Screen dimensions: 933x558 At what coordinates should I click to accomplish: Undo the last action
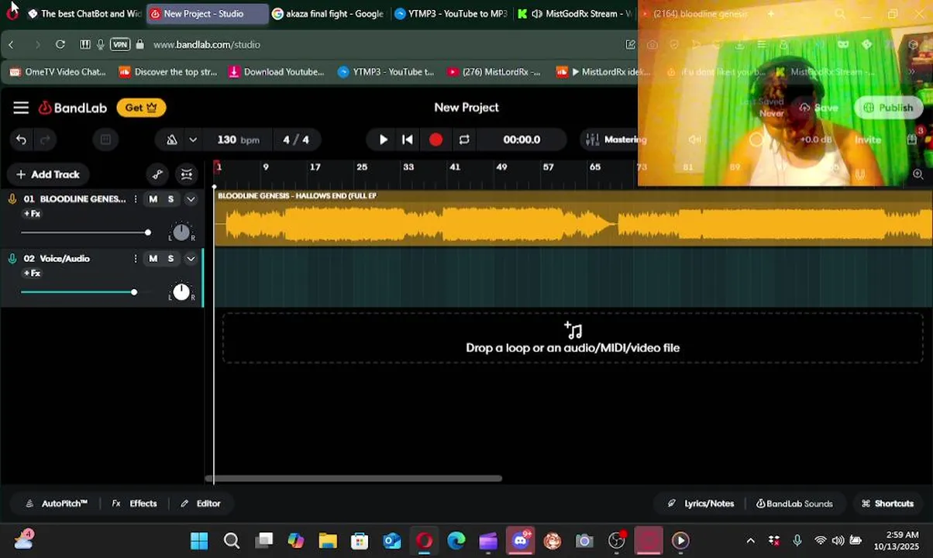coord(21,139)
